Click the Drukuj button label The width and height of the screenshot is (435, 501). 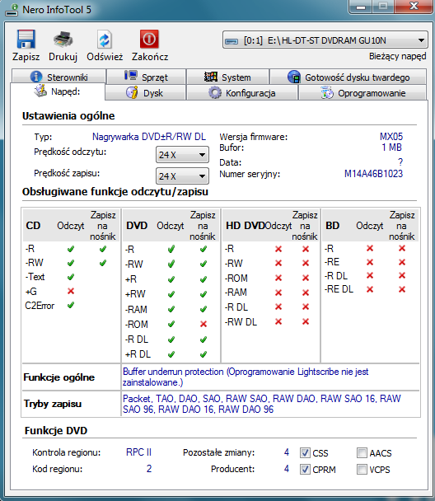63,57
